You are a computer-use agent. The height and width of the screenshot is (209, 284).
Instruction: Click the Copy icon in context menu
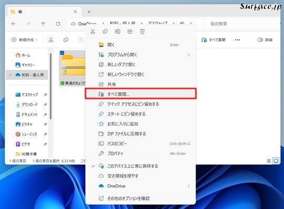point(105,32)
